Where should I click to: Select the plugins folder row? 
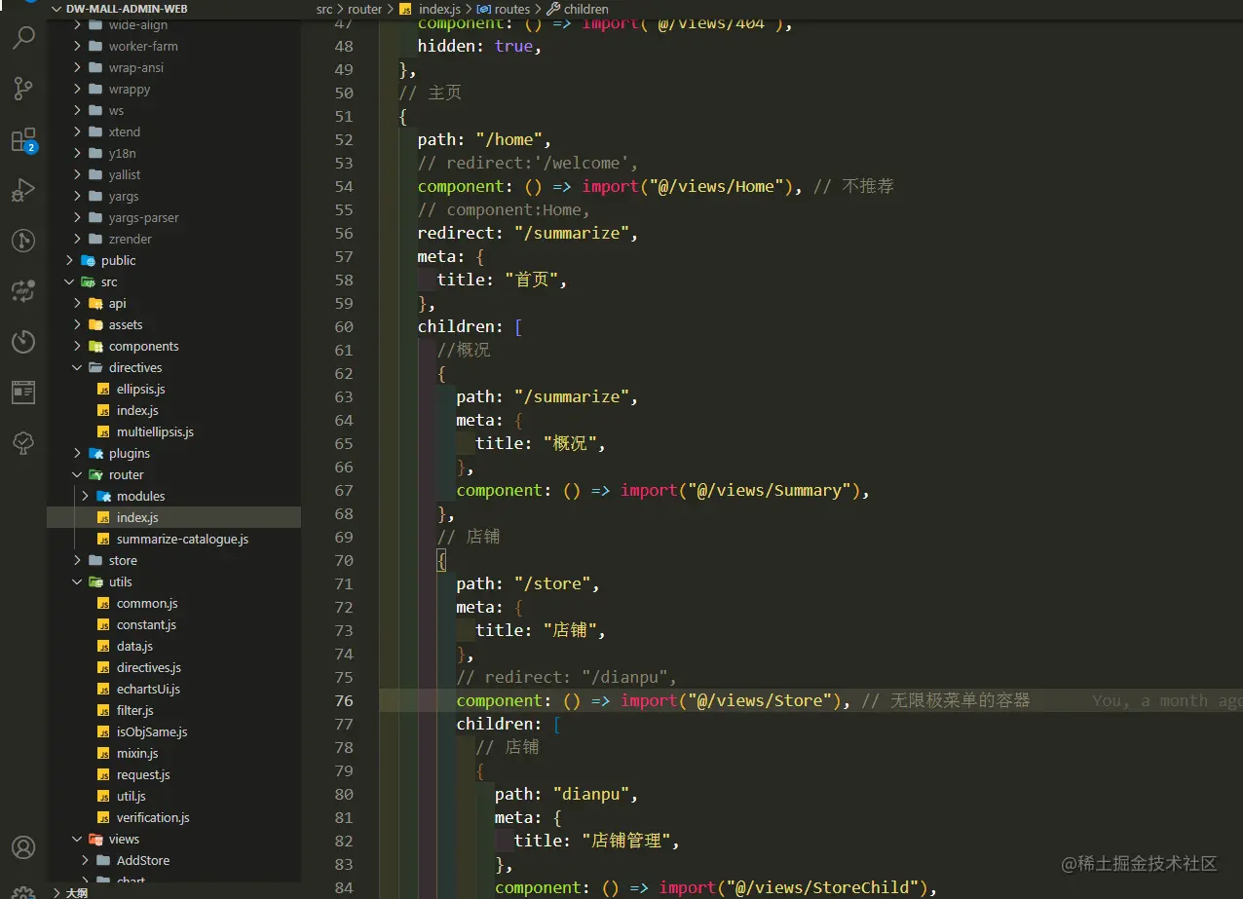173,453
